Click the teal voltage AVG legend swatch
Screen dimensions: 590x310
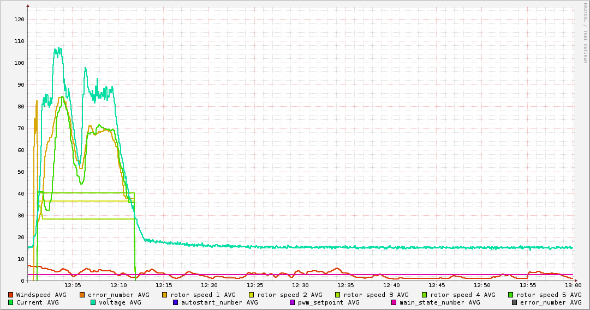click(93, 302)
